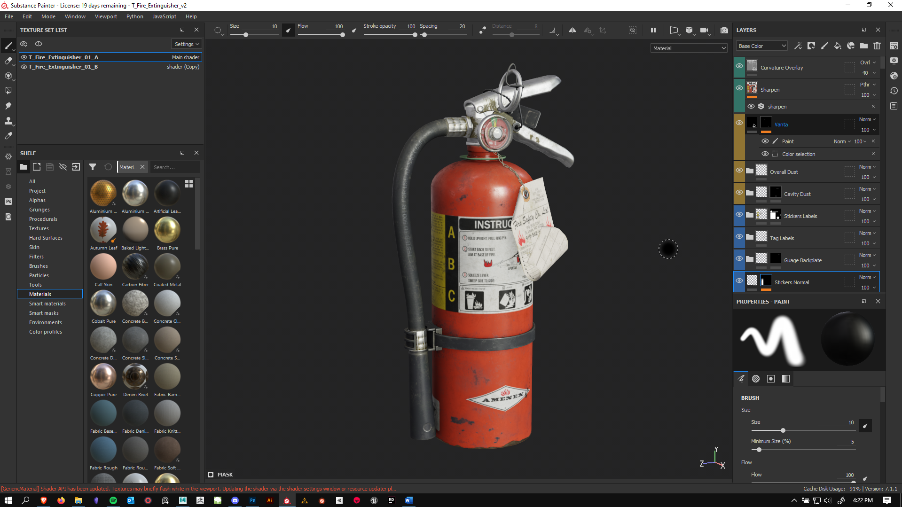Select Smart materials in shelf categories

point(47,304)
